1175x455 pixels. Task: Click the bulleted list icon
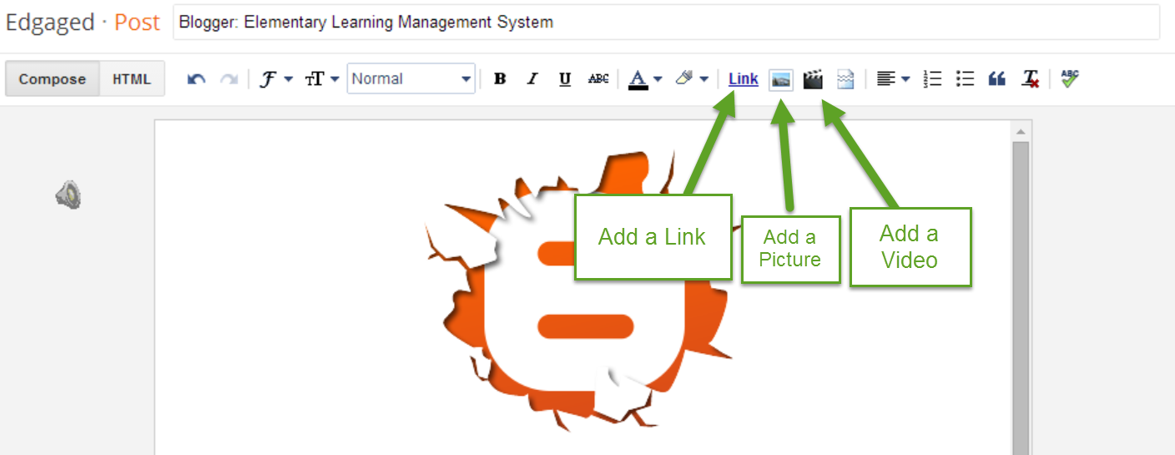coord(965,79)
